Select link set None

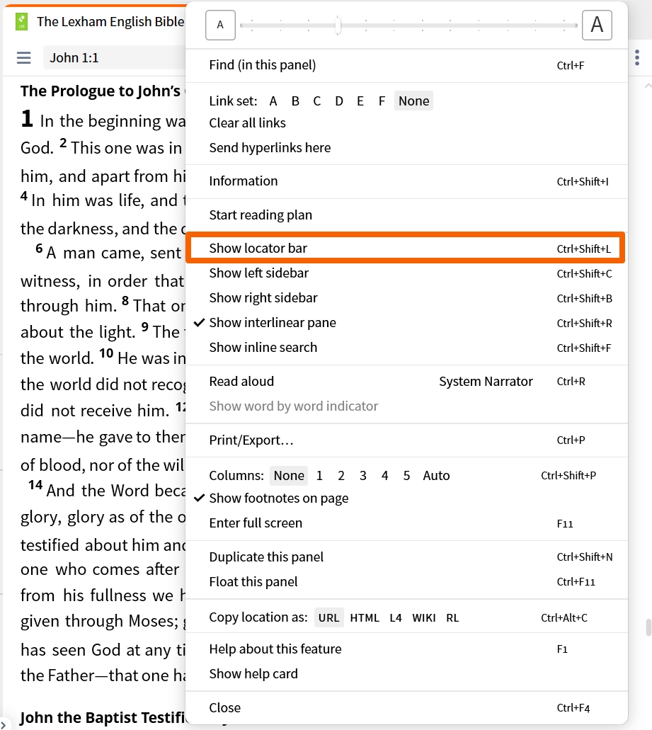(413, 101)
